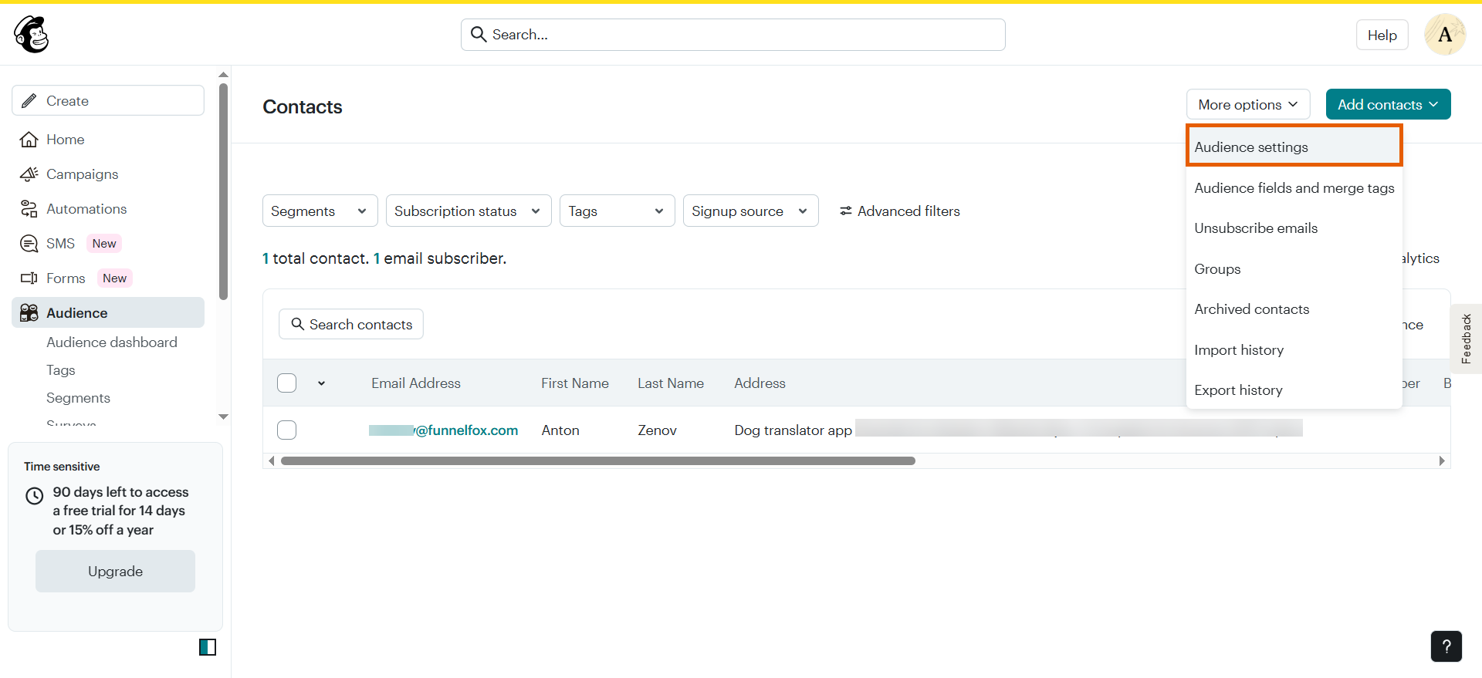
Task: Click the Mailchimp monkey logo
Action: (x=32, y=35)
